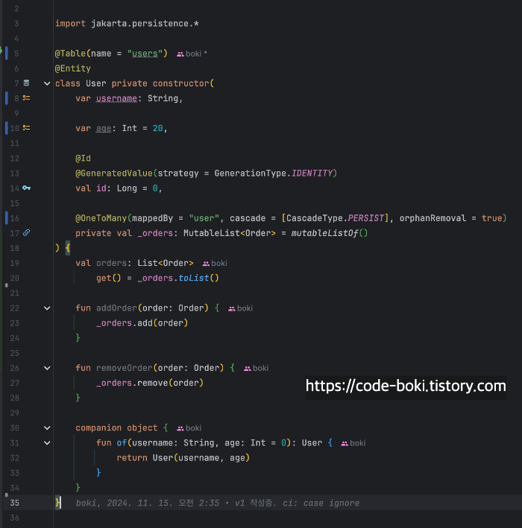This screenshot has width=522, height=528.
Task: Click line number 16 in the gutter
Action: pos(14,218)
